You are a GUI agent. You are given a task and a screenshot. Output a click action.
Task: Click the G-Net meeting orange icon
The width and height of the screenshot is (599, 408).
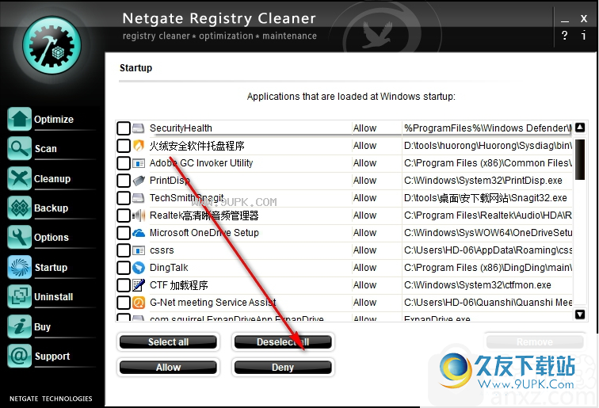click(139, 303)
